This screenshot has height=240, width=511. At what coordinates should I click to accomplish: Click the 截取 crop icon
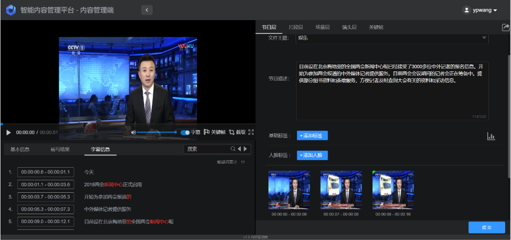232,132
